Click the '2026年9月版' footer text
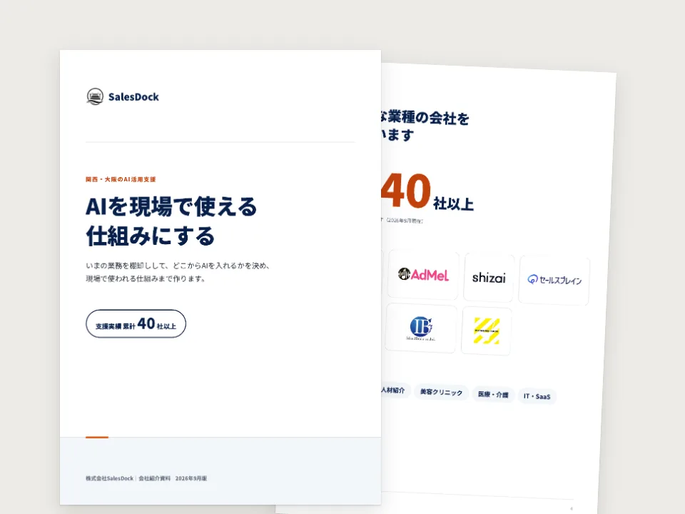685x514 pixels. (191, 478)
